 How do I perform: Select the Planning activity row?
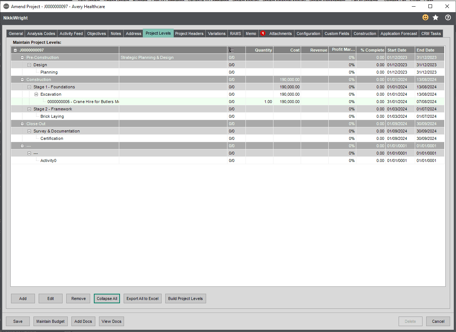pyautogui.click(x=227, y=72)
